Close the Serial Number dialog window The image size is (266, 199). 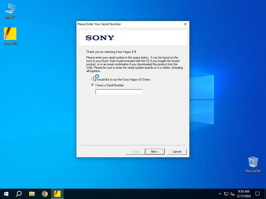(185, 24)
